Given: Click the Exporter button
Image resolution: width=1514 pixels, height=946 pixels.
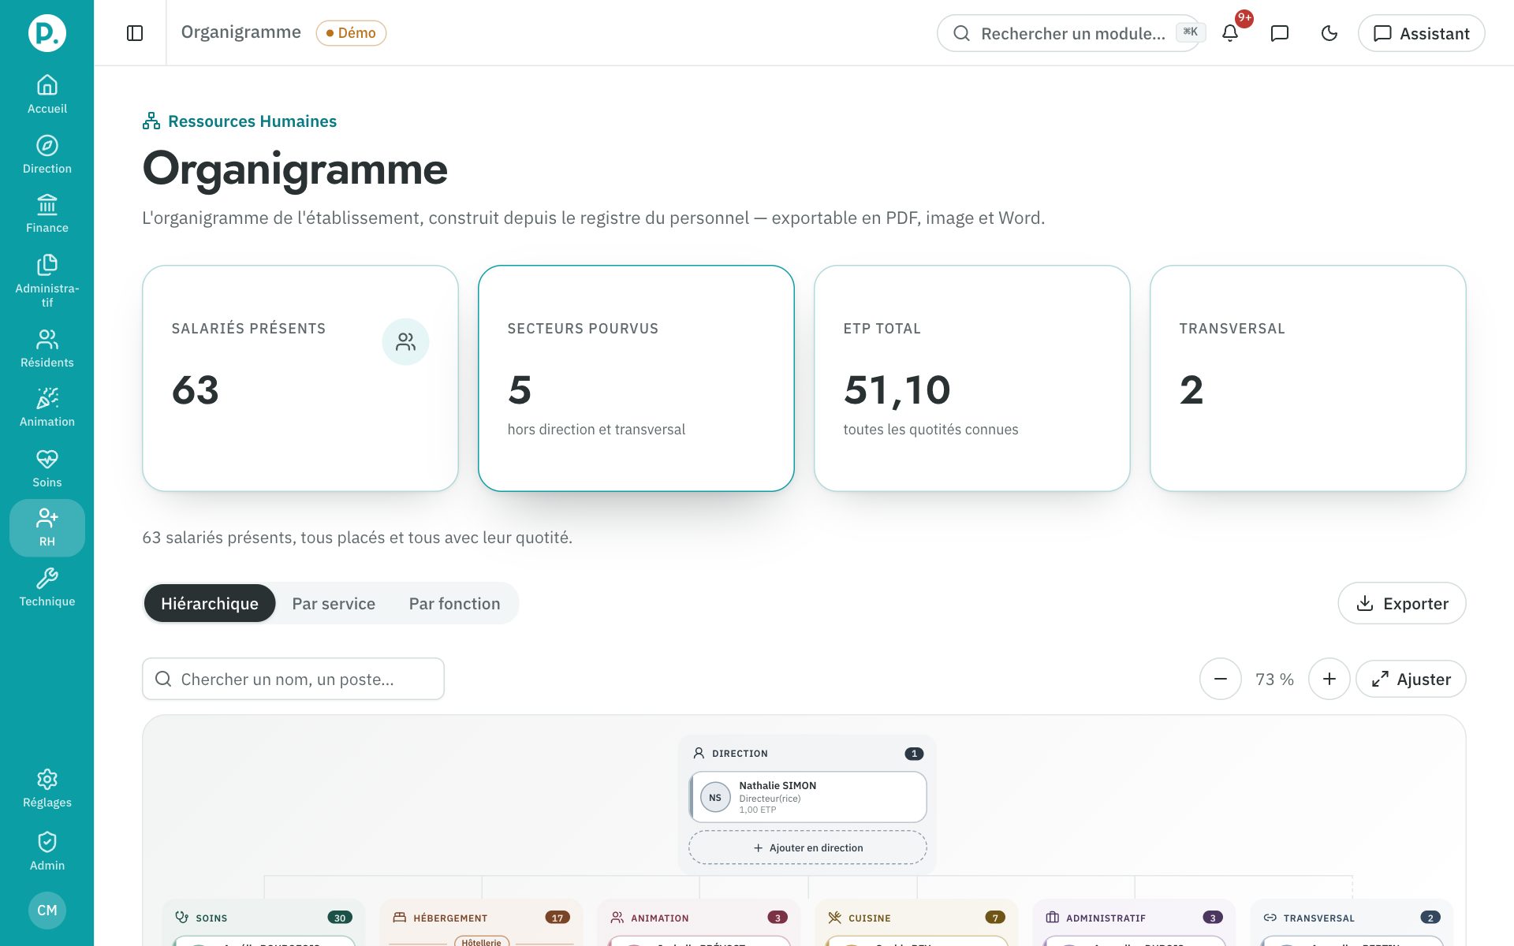Looking at the screenshot, I should point(1402,603).
